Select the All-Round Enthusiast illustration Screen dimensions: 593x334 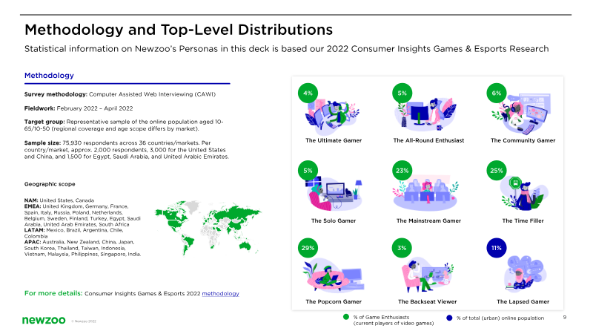tap(425, 114)
